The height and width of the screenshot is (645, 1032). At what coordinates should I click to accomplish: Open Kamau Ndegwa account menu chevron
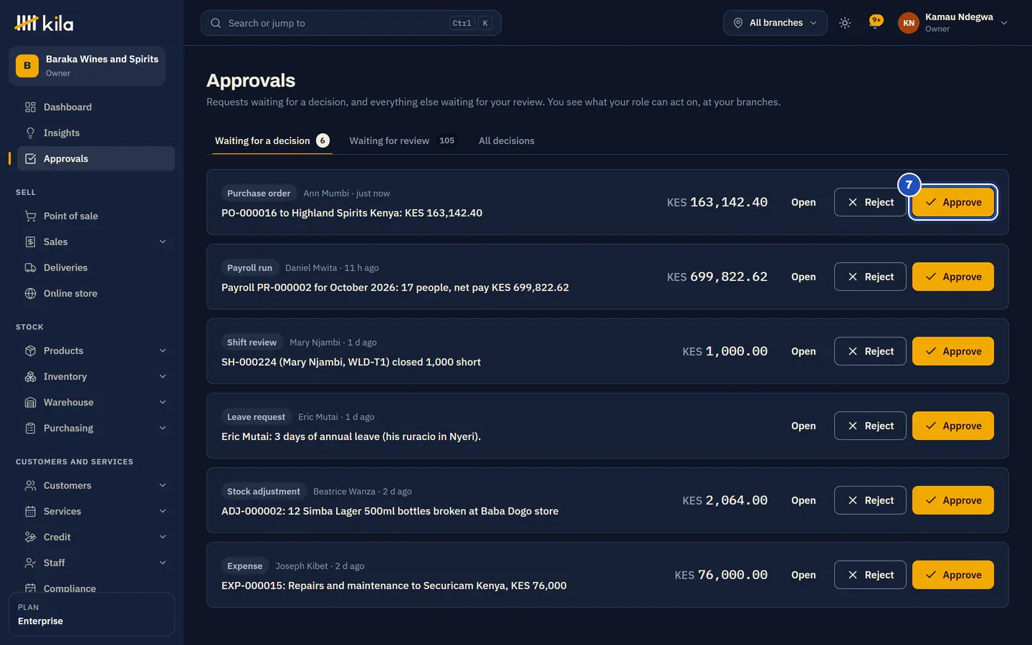(1004, 23)
